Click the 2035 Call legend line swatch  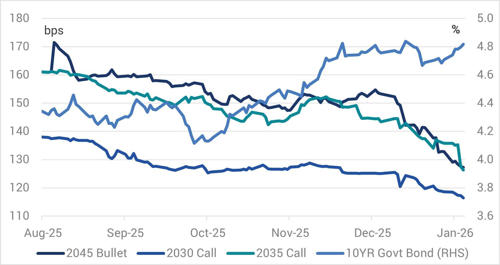tap(241, 253)
